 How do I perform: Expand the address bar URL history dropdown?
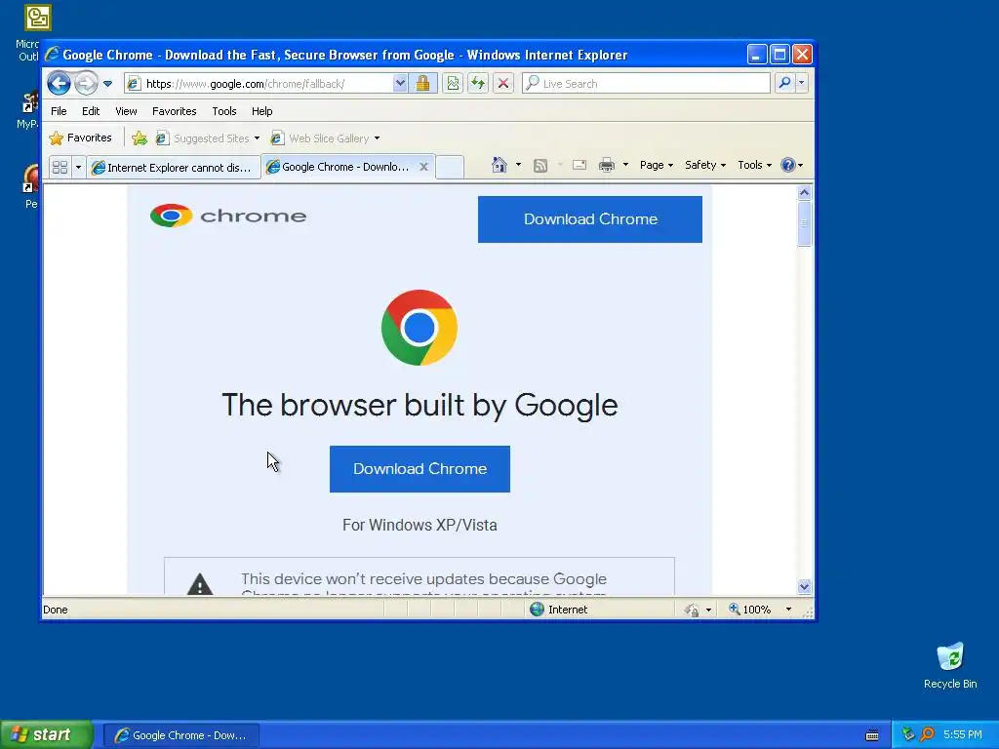click(399, 84)
